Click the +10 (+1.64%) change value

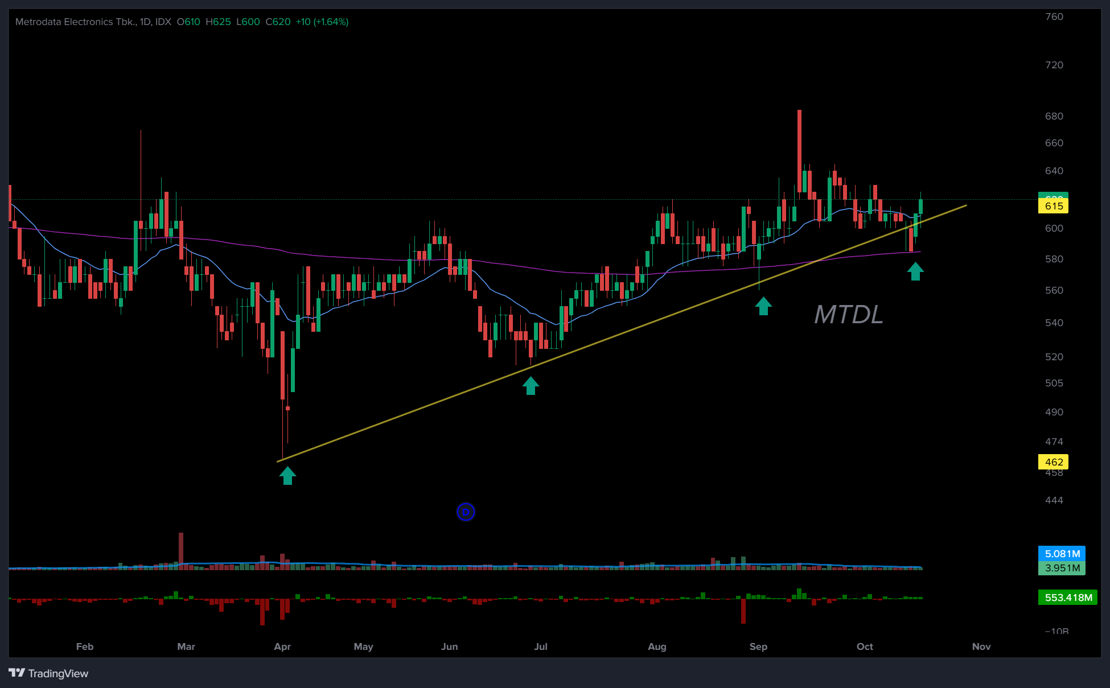[322, 22]
